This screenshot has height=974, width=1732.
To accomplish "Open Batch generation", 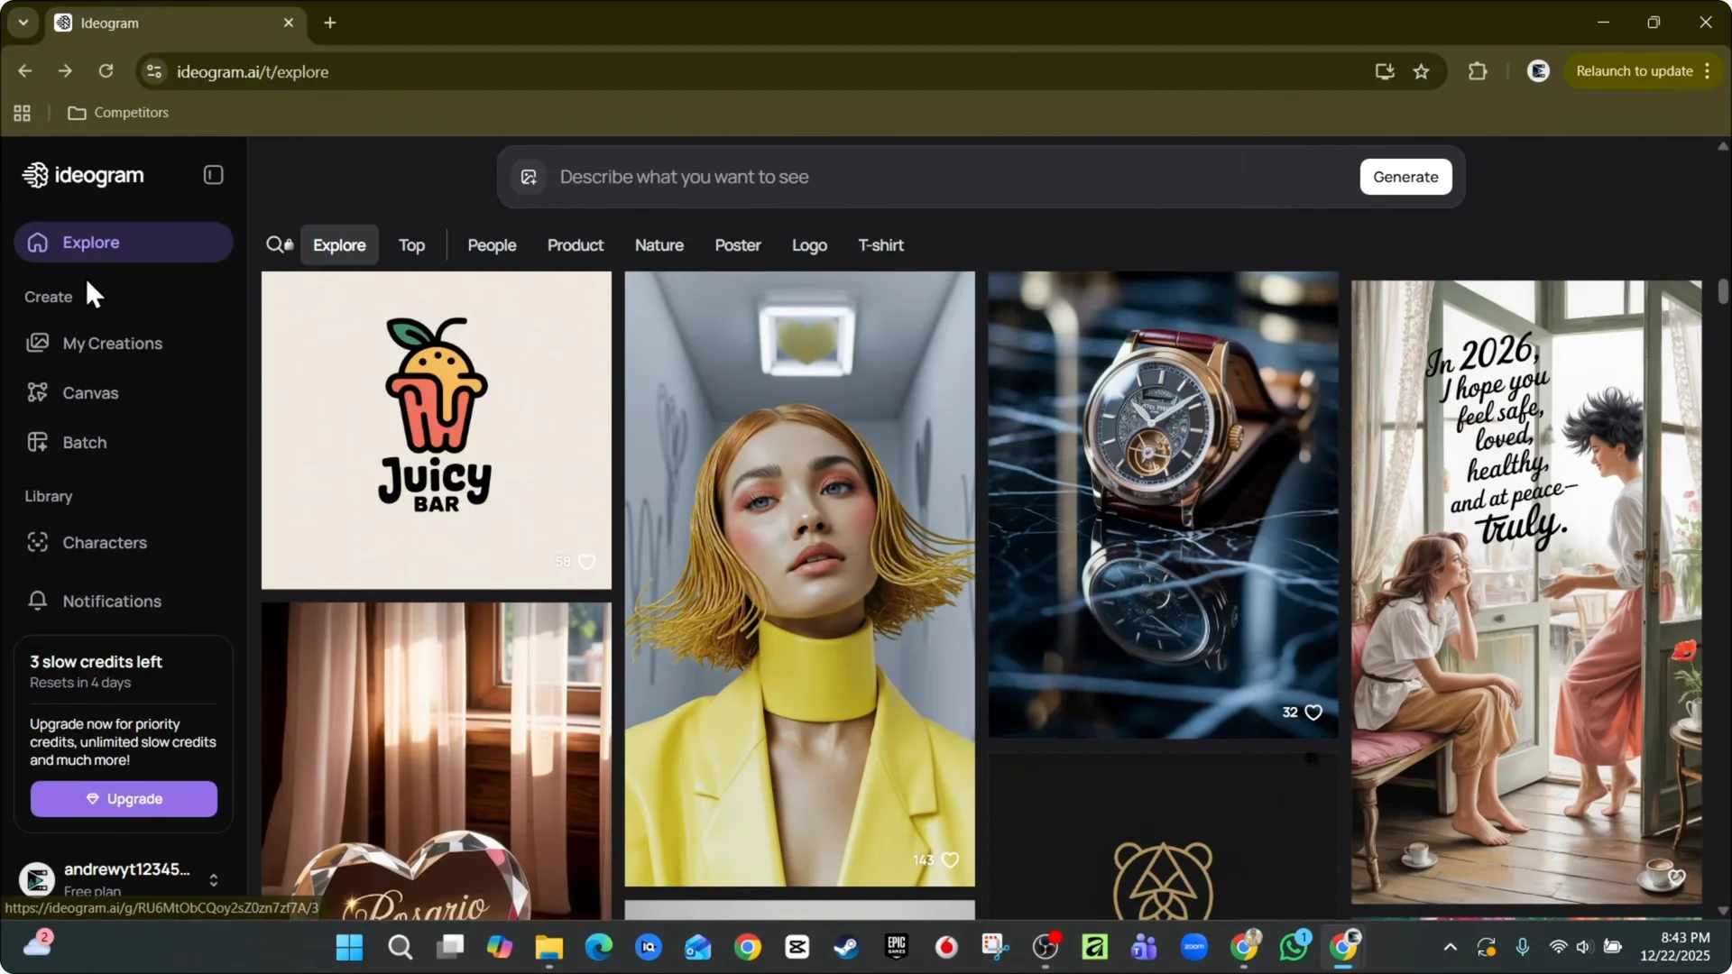I will pos(85,442).
